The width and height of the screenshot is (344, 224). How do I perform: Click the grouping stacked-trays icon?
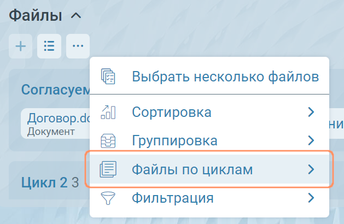(108, 141)
